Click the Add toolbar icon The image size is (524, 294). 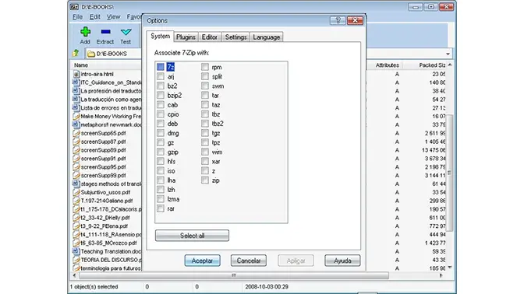[x=85, y=32]
